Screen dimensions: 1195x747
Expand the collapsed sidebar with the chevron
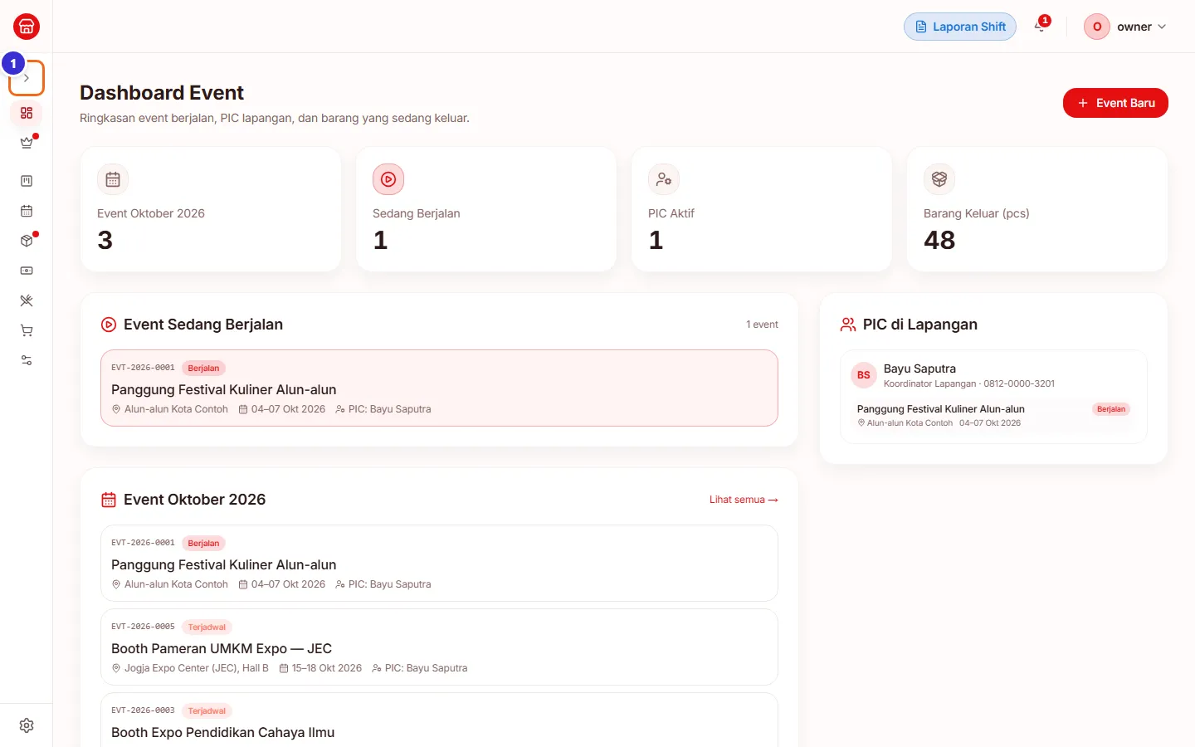(x=27, y=78)
